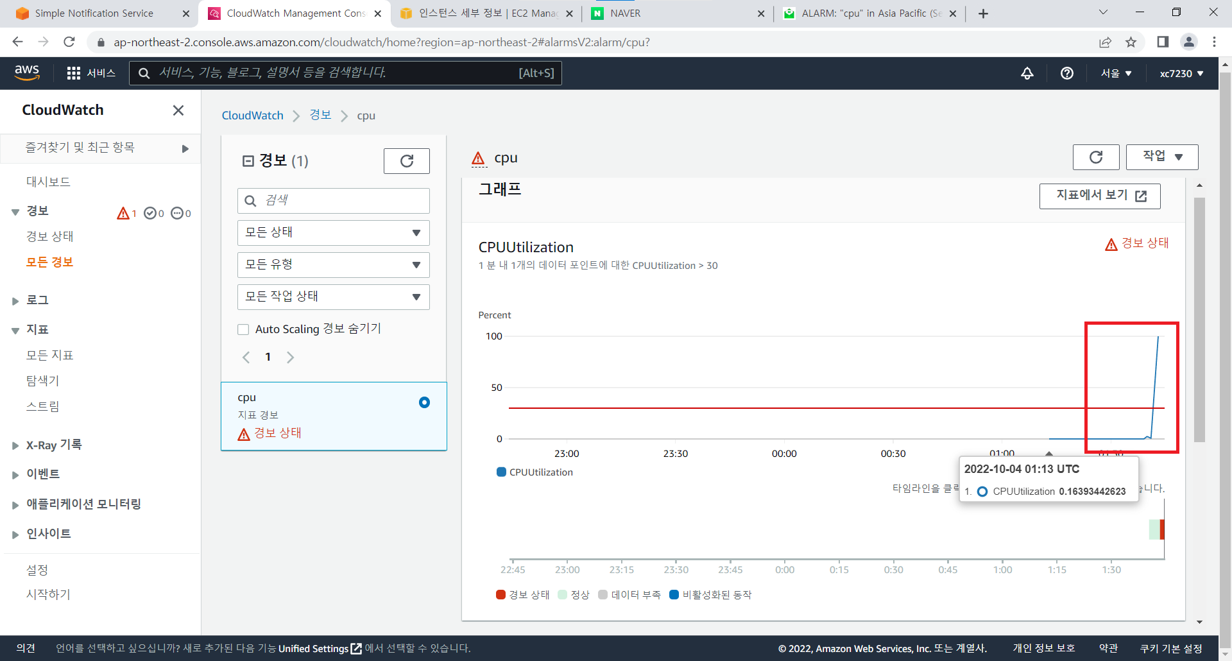1232x661 pixels.
Task: Click the OK state green legend swatch
Action: pos(563,595)
